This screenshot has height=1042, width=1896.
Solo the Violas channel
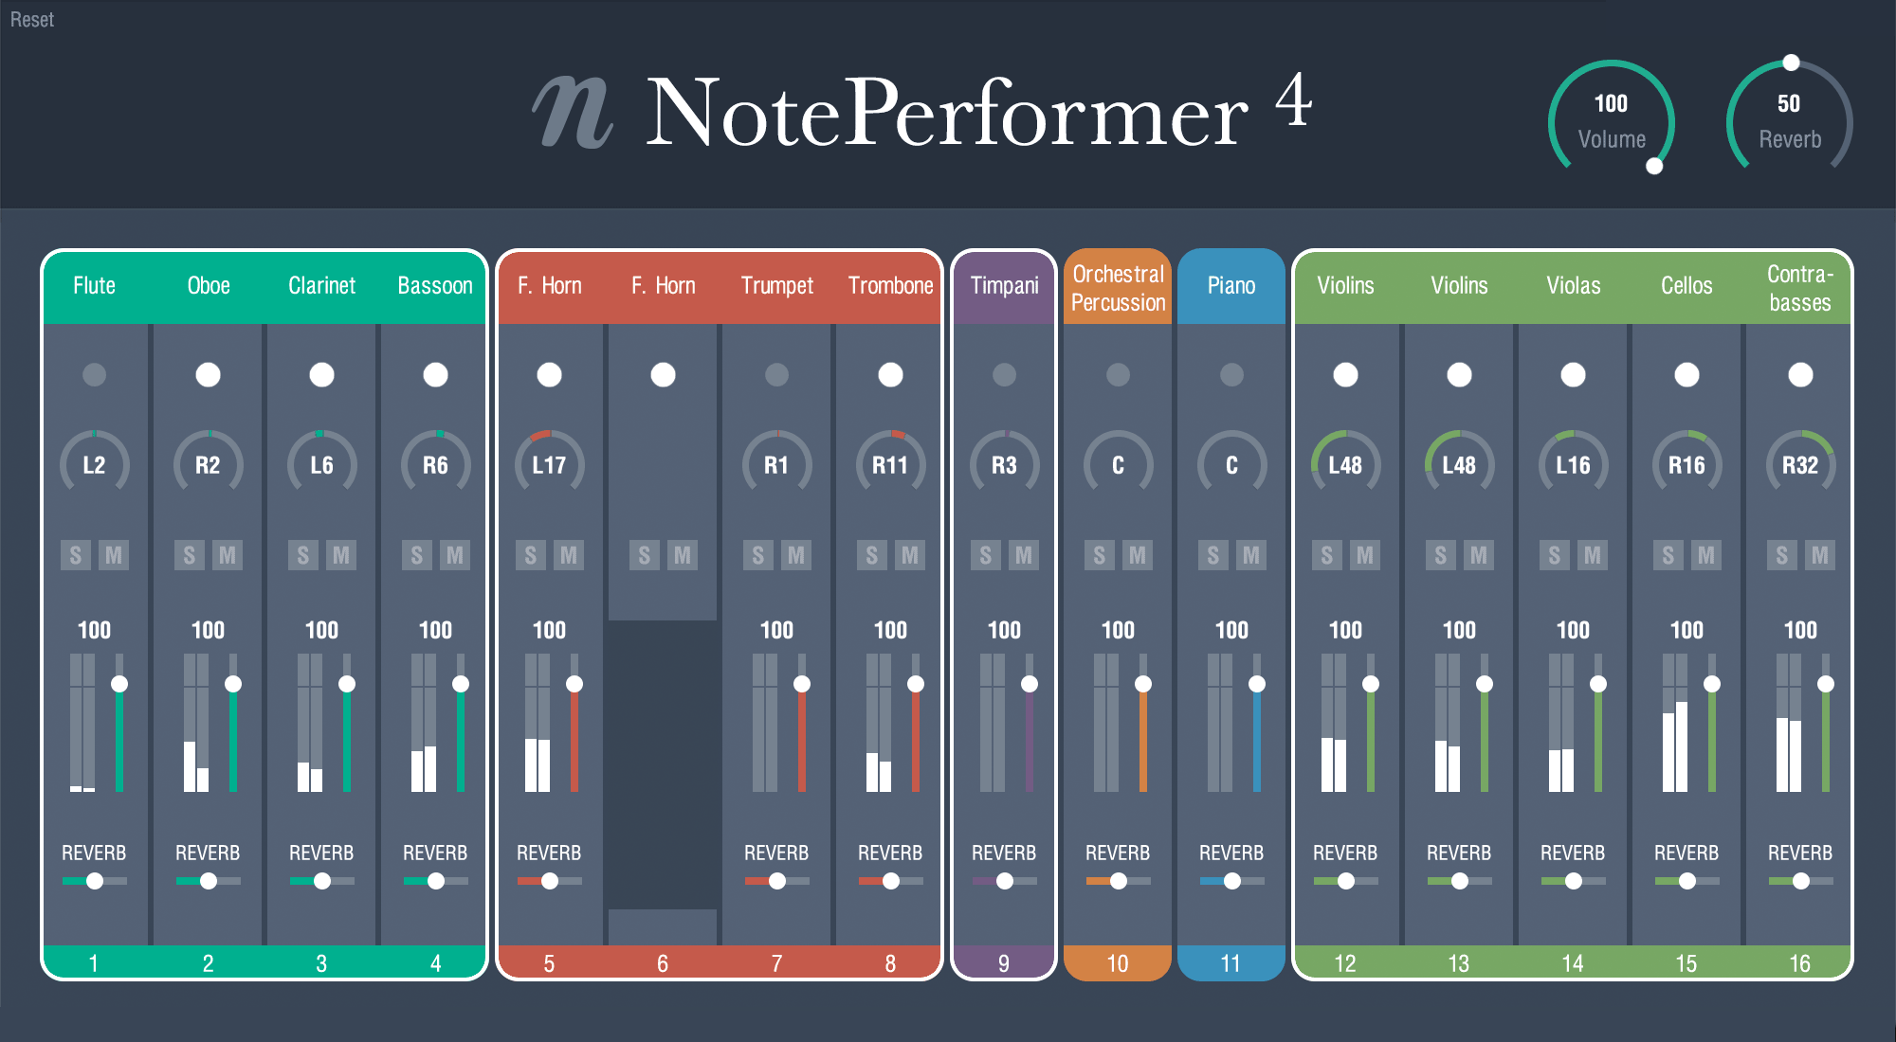[1555, 555]
